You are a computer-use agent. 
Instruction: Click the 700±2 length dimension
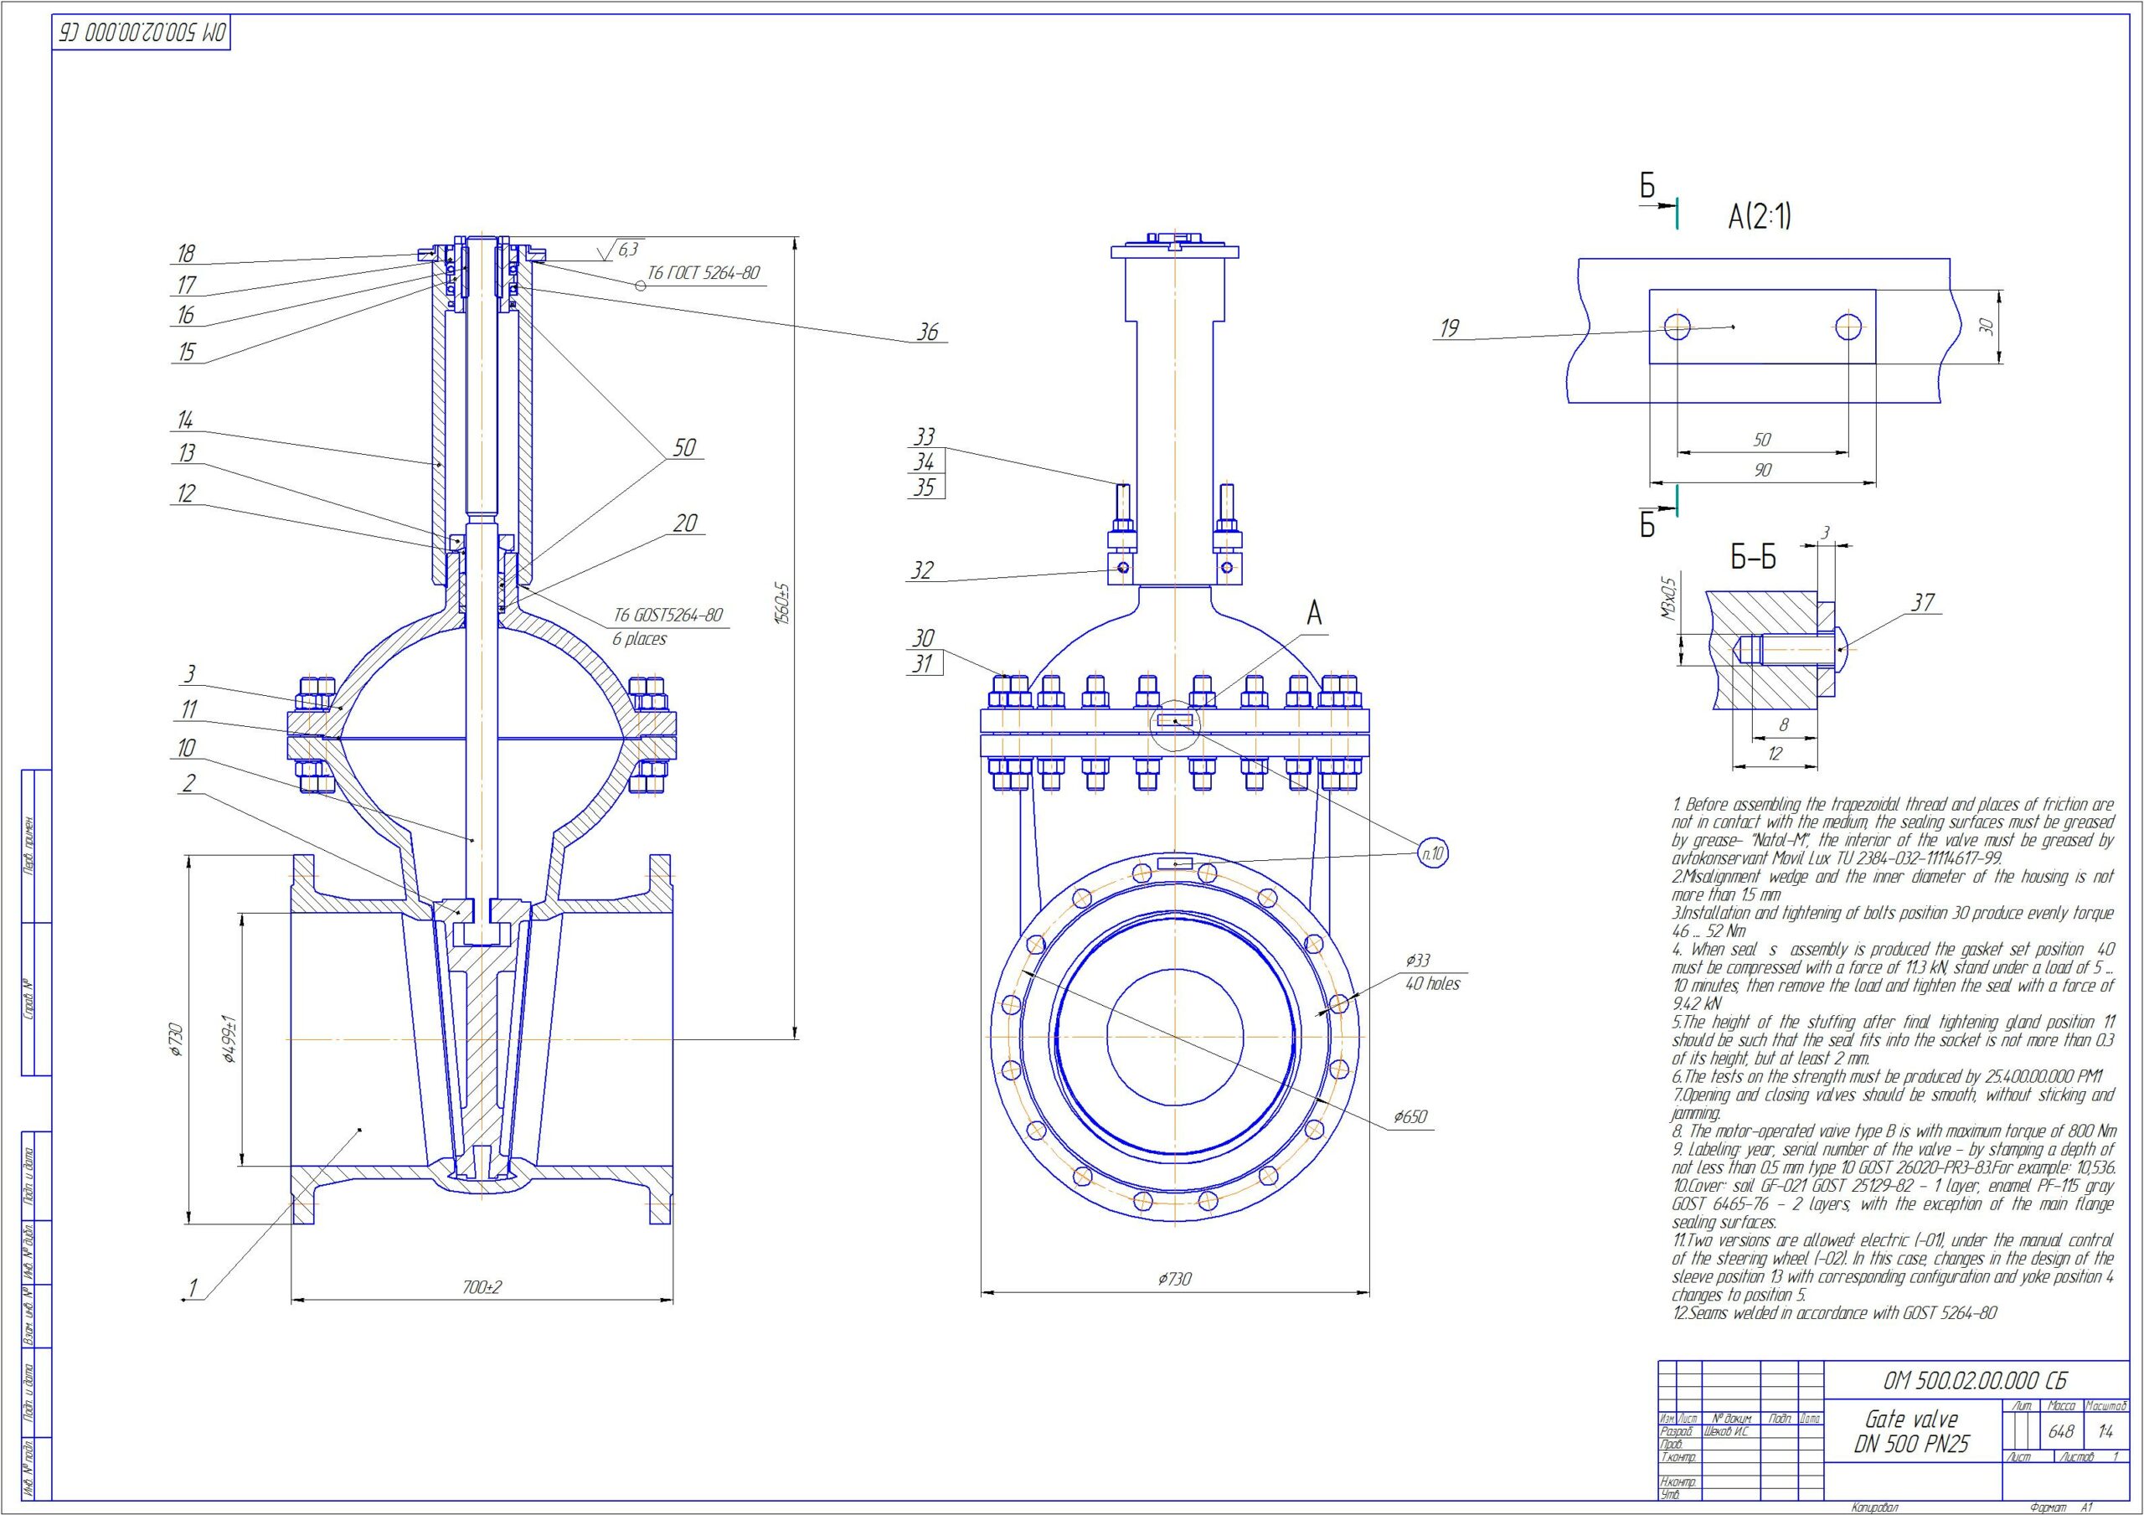pos(482,1287)
